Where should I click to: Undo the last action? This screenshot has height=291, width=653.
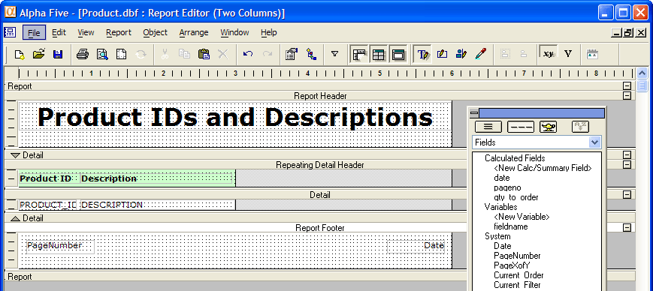point(248,55)
